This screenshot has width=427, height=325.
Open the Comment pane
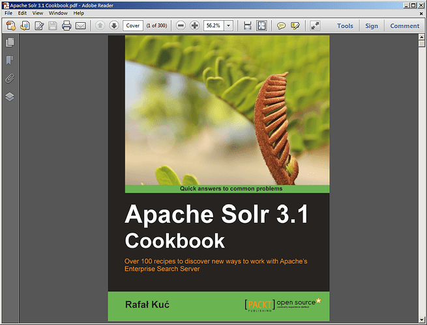(405, 26)
